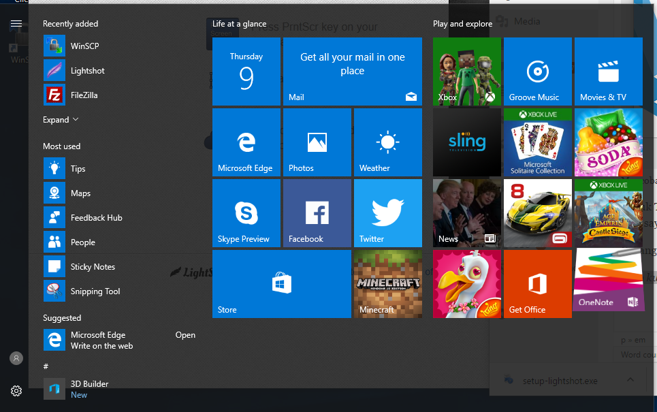The height and width of the screenshot is (412, 657).
Task: Launch Snipping Tool
Action: (119, 291)
